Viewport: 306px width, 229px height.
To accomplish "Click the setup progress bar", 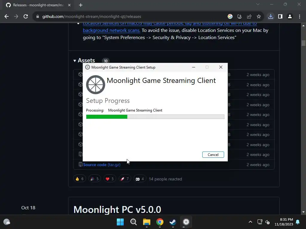I will tap(155, 117).
